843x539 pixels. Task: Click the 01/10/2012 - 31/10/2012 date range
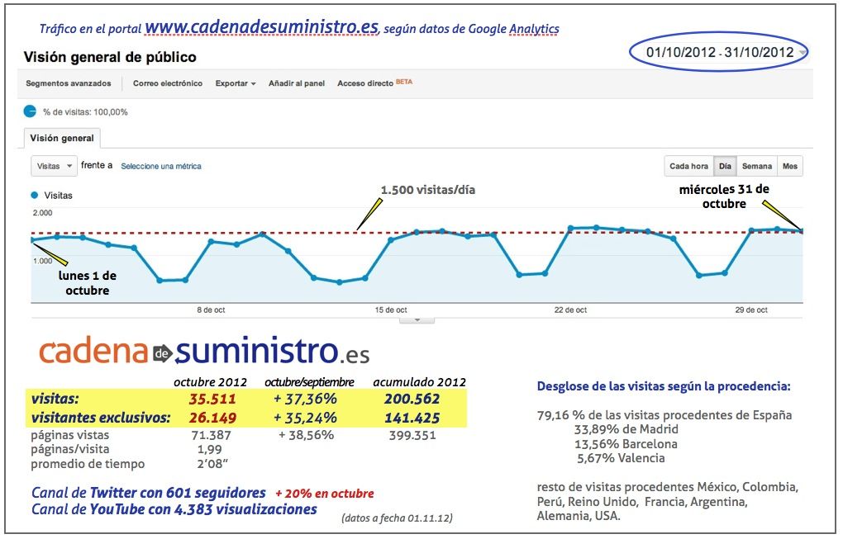tap(719, 52)
